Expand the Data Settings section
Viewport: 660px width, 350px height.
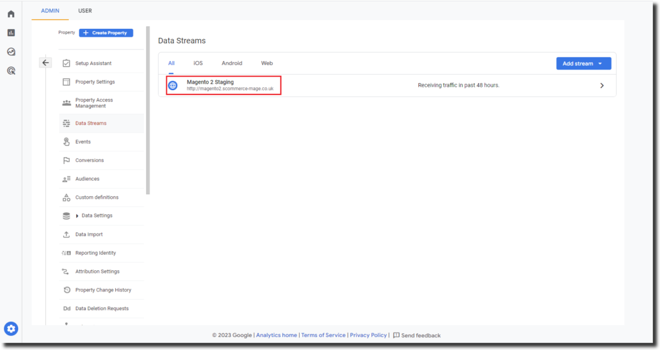tap(77, 216)
